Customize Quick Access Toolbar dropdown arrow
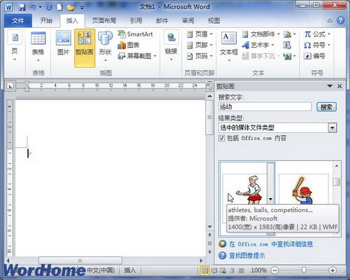This screenshot has height=280, width=350. coord(82,8)
